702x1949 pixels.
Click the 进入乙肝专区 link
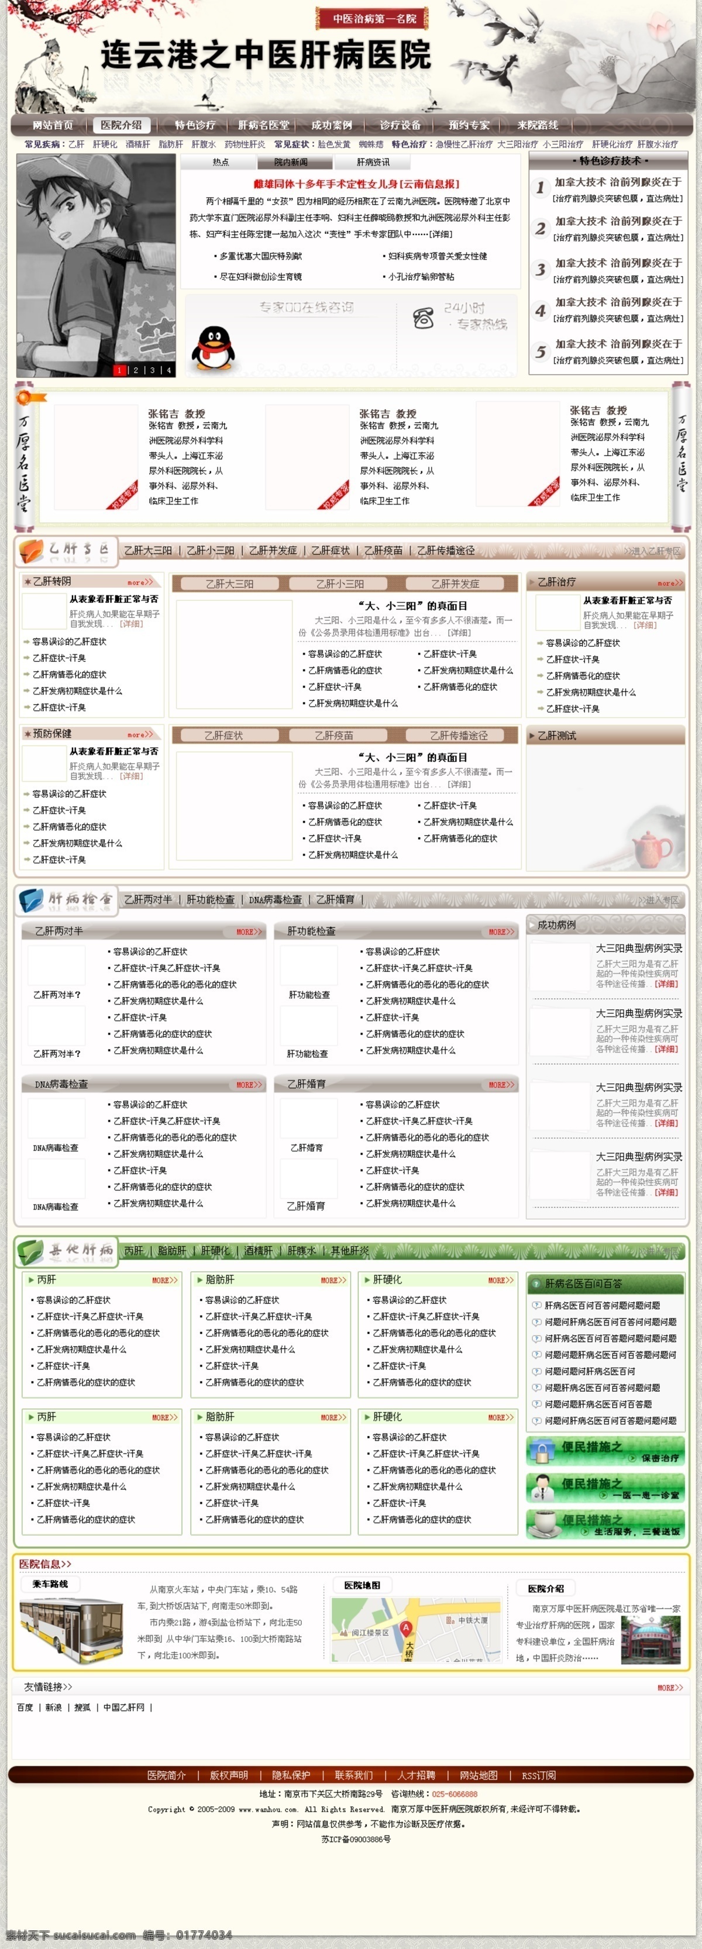652,551
